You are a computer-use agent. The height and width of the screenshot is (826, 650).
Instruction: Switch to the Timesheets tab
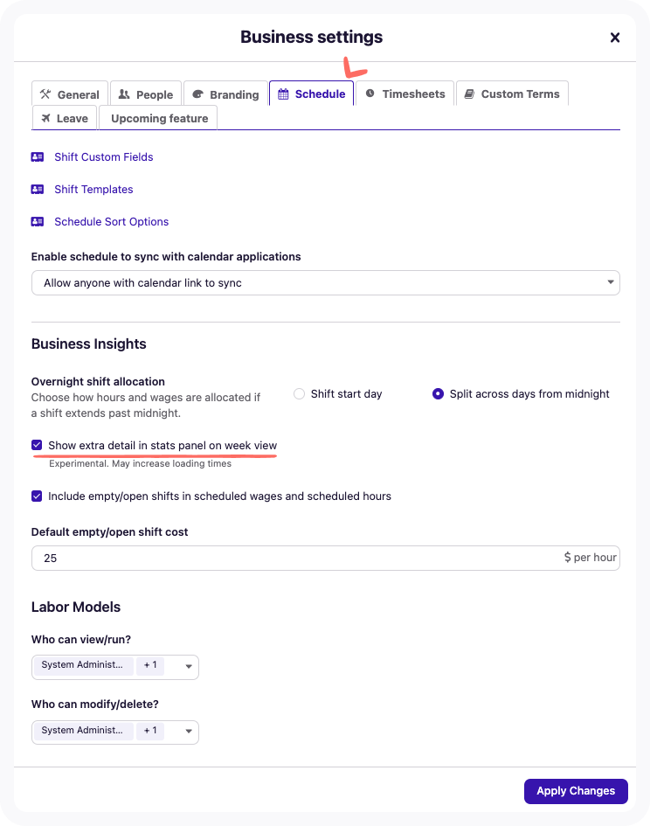[x=405, y=94]
